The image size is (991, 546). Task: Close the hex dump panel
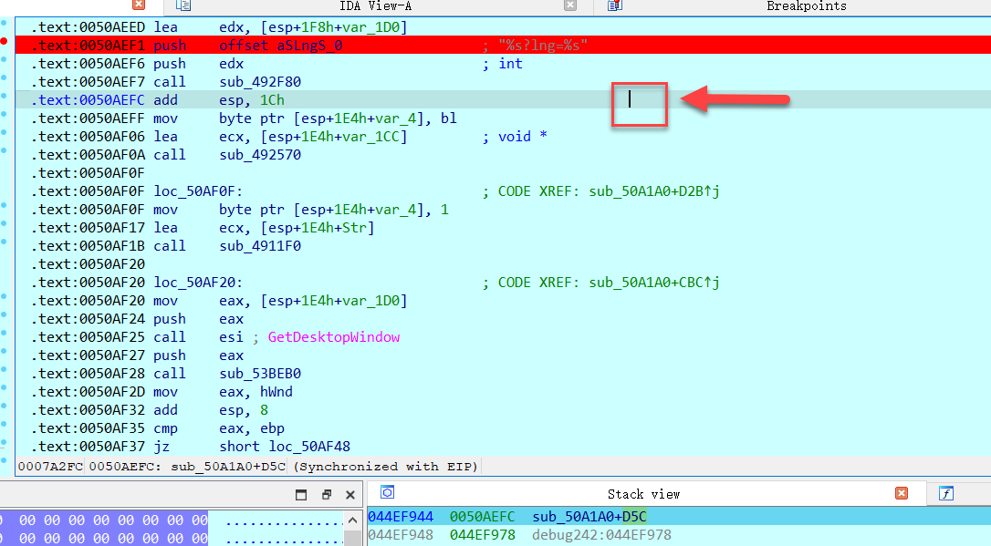(350, 495)
